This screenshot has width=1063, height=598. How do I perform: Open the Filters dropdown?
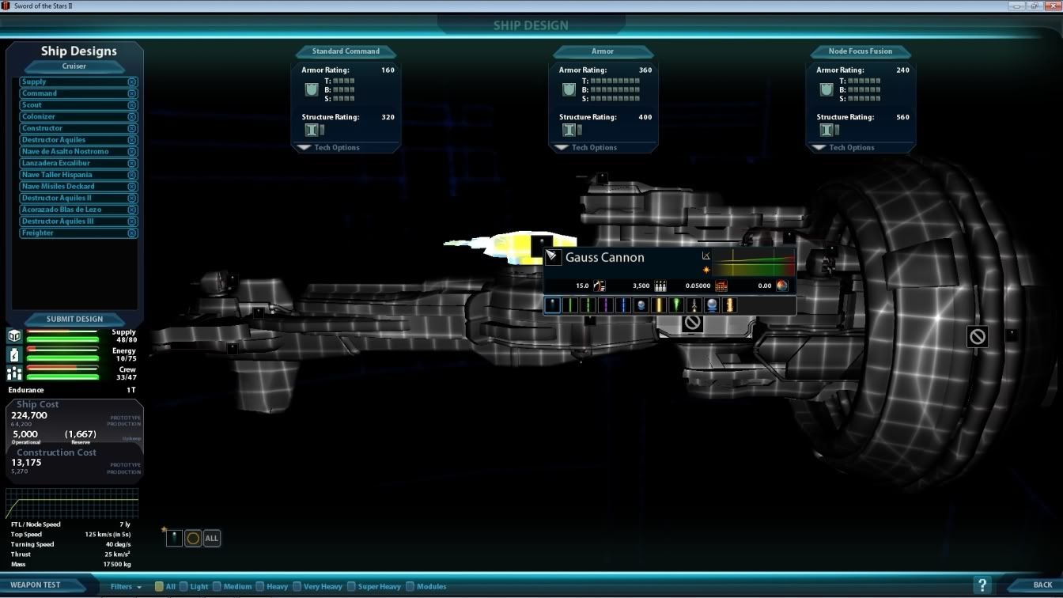pos(127,586)
